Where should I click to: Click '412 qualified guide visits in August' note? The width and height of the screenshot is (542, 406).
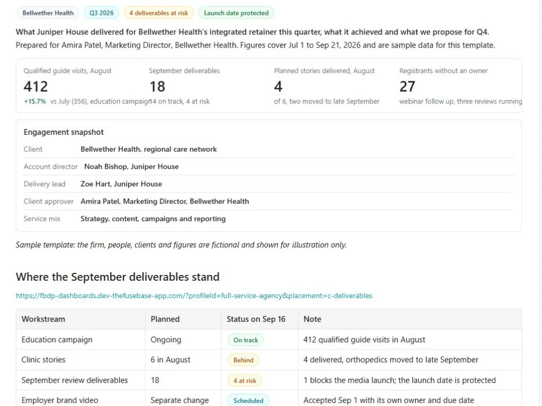click(x=364, y=340)
